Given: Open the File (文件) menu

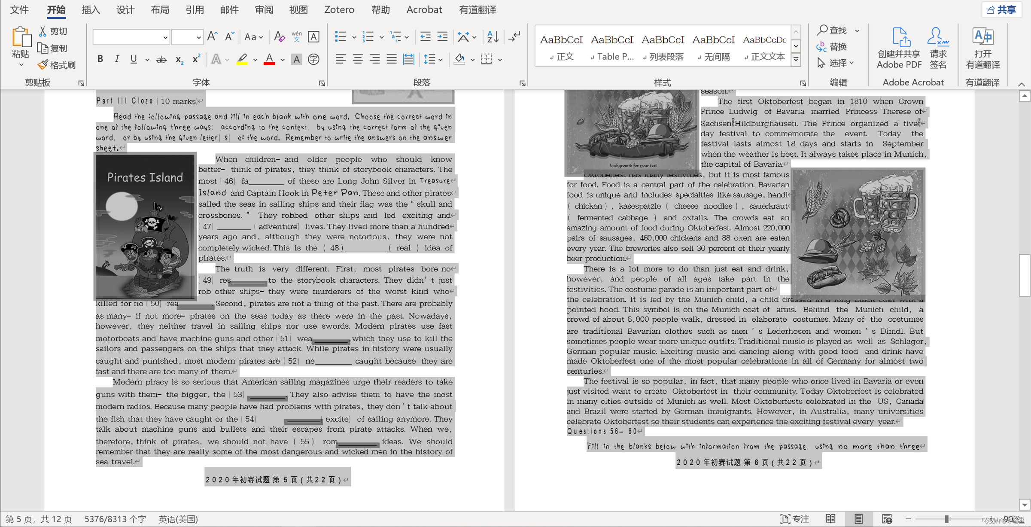Looking at the screenshot, I should coord(19,9).
